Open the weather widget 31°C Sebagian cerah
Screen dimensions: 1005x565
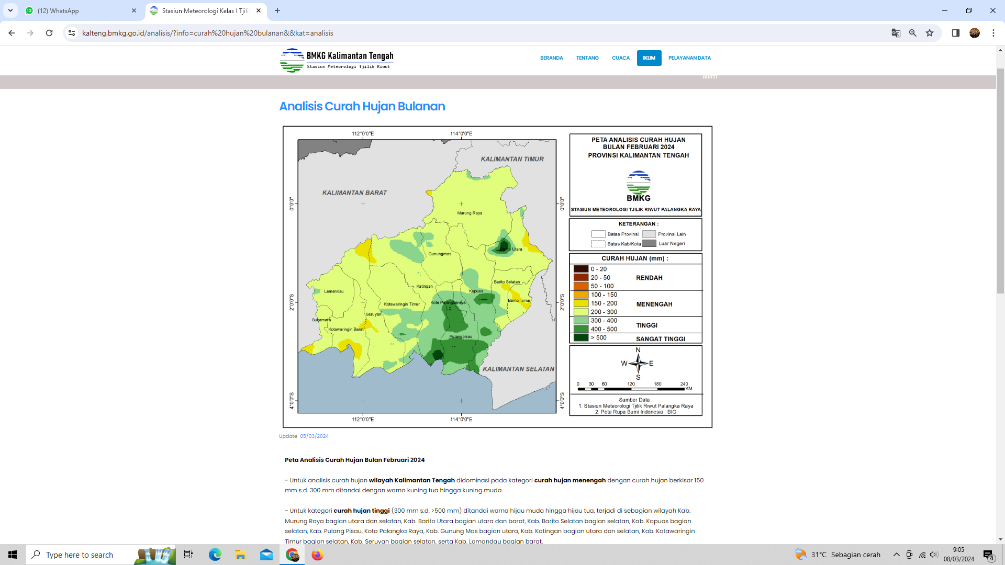click(837, 555)
